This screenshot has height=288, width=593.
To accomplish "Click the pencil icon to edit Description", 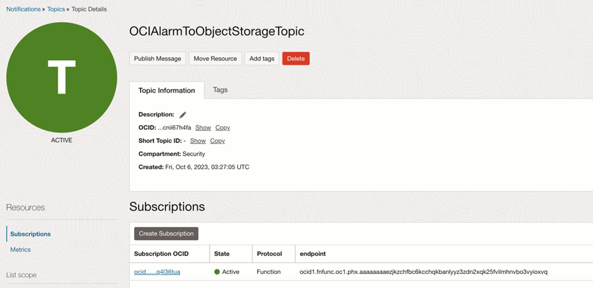I will [183, 115].
